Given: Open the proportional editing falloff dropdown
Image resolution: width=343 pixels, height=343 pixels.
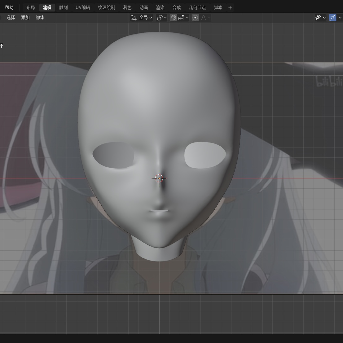Looking at the screenshot, I should pyautogui.click(x=206, y=18).
